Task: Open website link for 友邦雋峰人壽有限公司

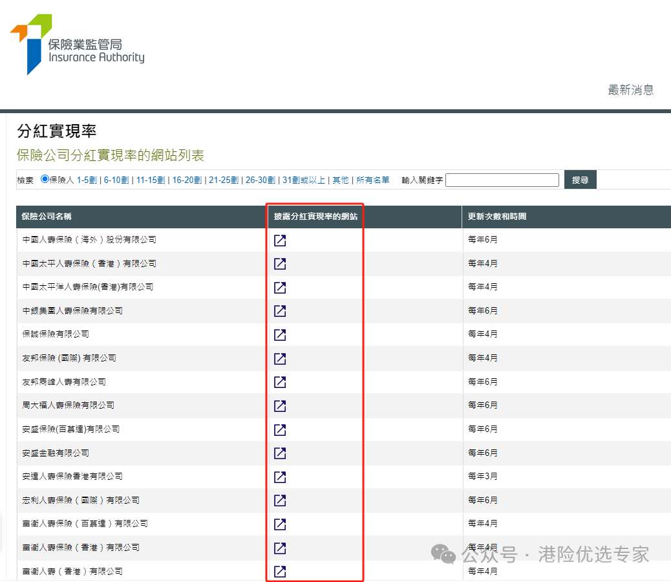Action: 280,382
